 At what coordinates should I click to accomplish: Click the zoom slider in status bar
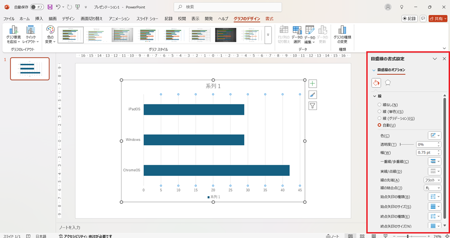411,236
